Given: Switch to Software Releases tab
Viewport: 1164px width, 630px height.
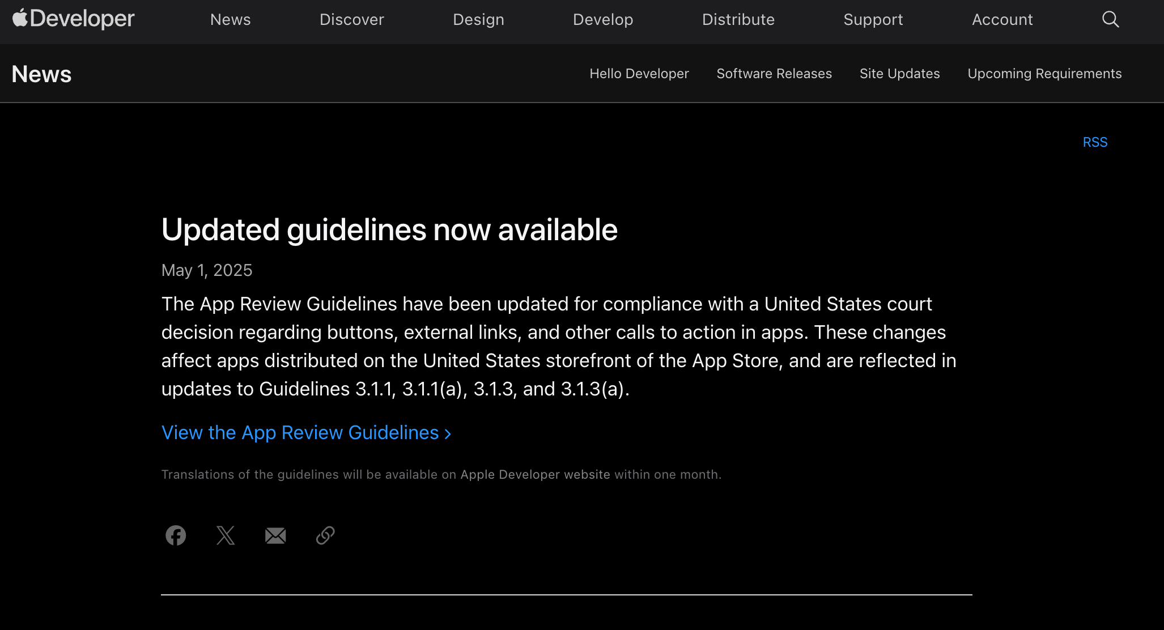Looking at the screenshot, I should (774, 74).
